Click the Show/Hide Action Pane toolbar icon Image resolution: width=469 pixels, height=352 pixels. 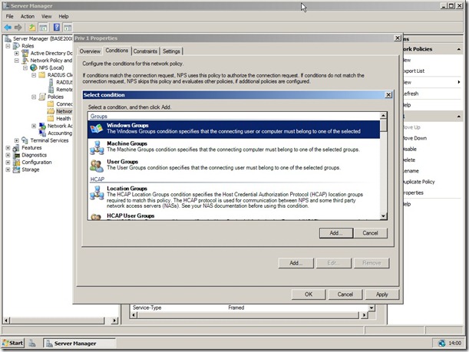pos(68,28)
